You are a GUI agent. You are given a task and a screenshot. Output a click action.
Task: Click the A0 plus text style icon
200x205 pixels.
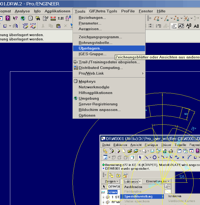point(189,26)
